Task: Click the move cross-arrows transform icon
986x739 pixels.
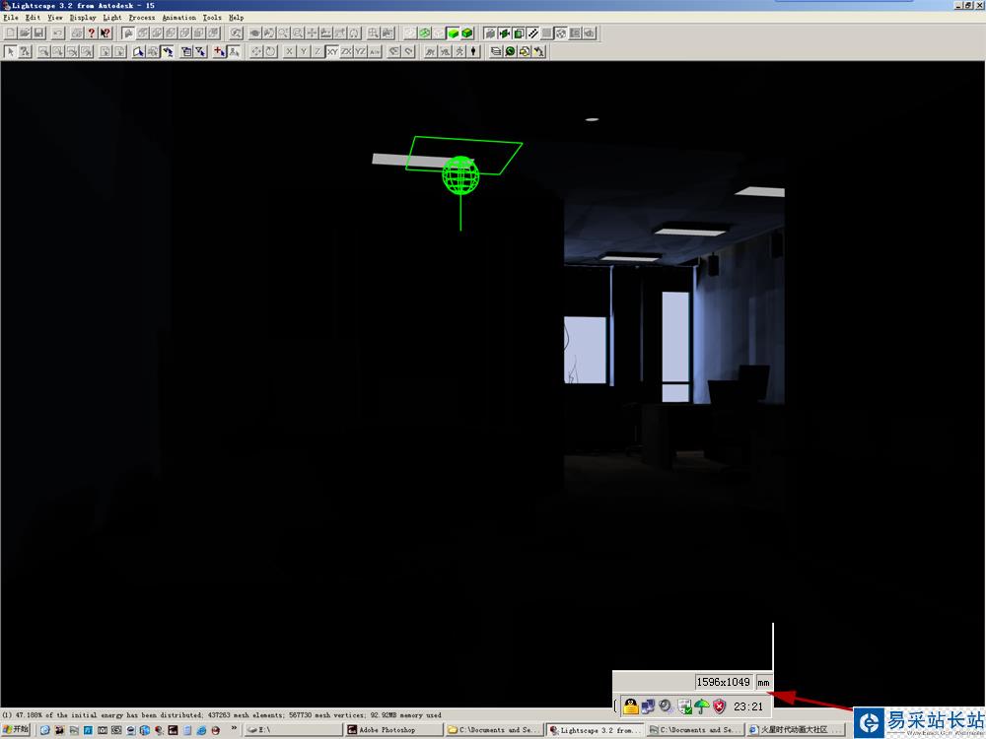Action: (256, 51)
